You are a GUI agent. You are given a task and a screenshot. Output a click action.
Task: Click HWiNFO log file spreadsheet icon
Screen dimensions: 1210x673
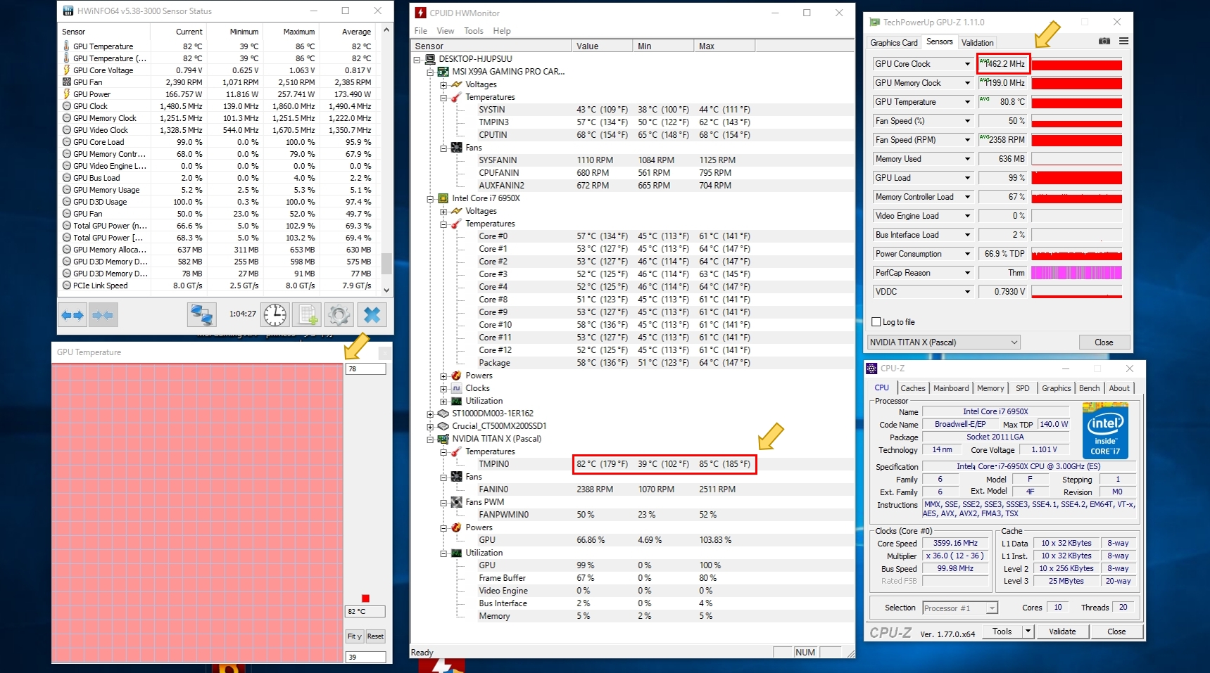coord(307,315)
